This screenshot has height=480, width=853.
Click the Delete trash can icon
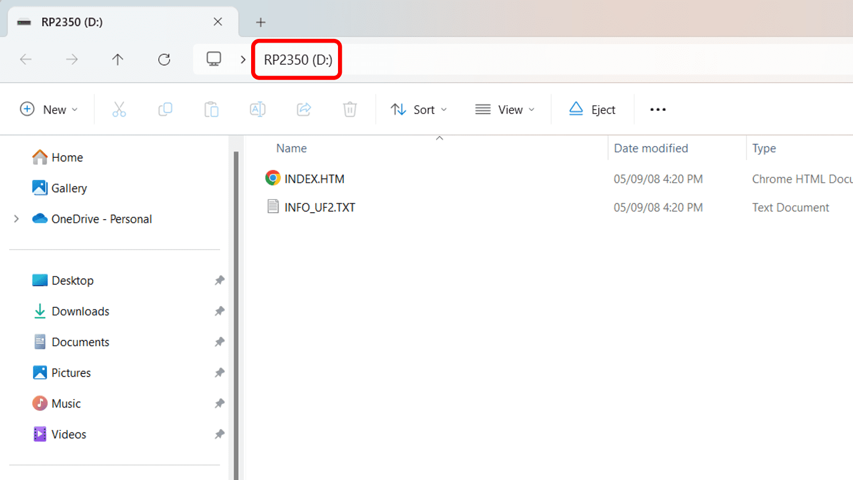(x=350, y=109)
